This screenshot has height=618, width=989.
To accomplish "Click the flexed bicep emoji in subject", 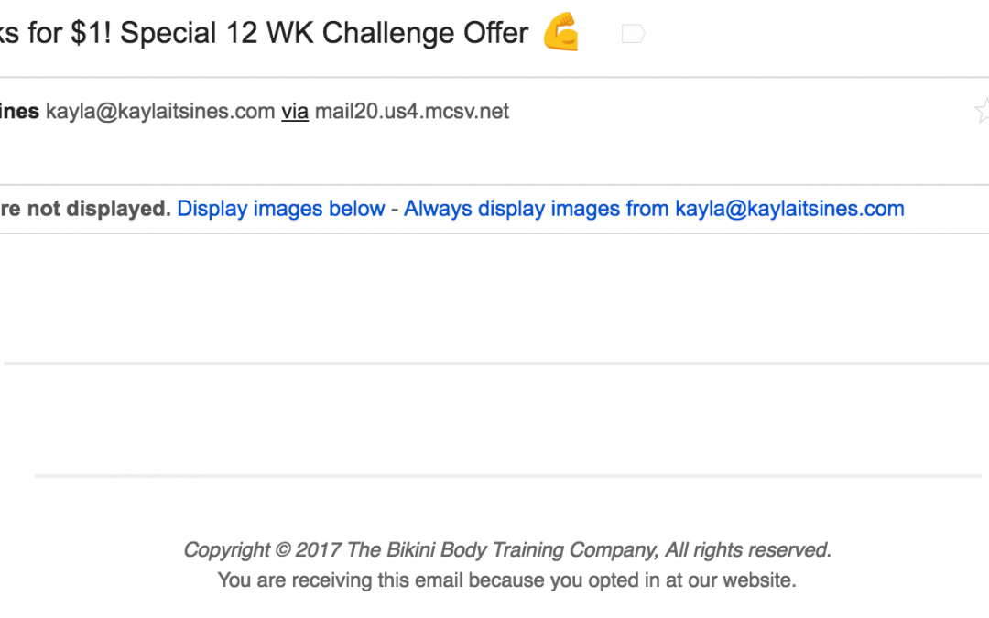I will (560, 31).
